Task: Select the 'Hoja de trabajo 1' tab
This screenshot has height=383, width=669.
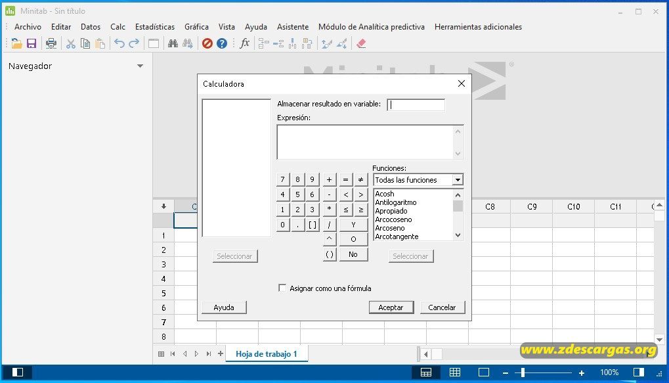Action: (267, 354)
